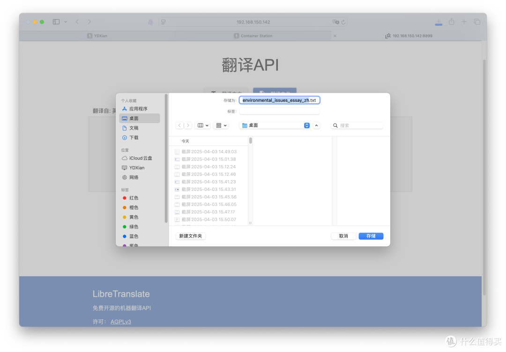The width and height of the screenshot is (506, 352).
Task: Open the column view mode dropdown
Action: [x=203, y=125]
